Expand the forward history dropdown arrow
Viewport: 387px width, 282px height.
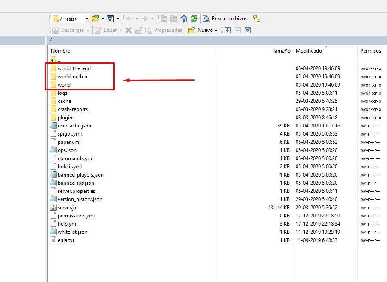152,19
